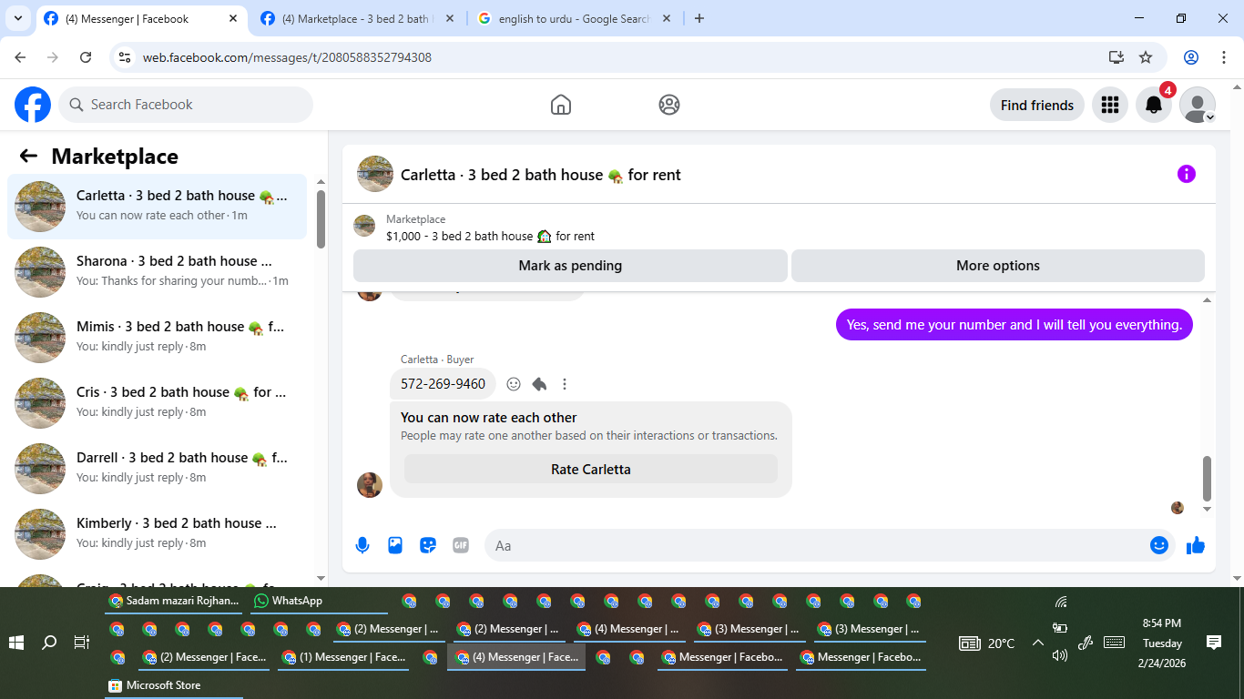
Task: Go back in browser history
Action: tap(20, 57)
